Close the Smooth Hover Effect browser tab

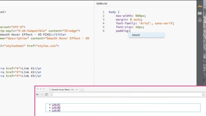[77, 90]
